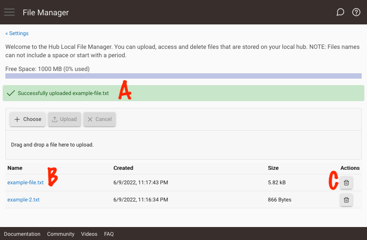The height and width of the screenshot is (240, 367).
Task: Go back to Settings link
Action: [x=17, y=33]
